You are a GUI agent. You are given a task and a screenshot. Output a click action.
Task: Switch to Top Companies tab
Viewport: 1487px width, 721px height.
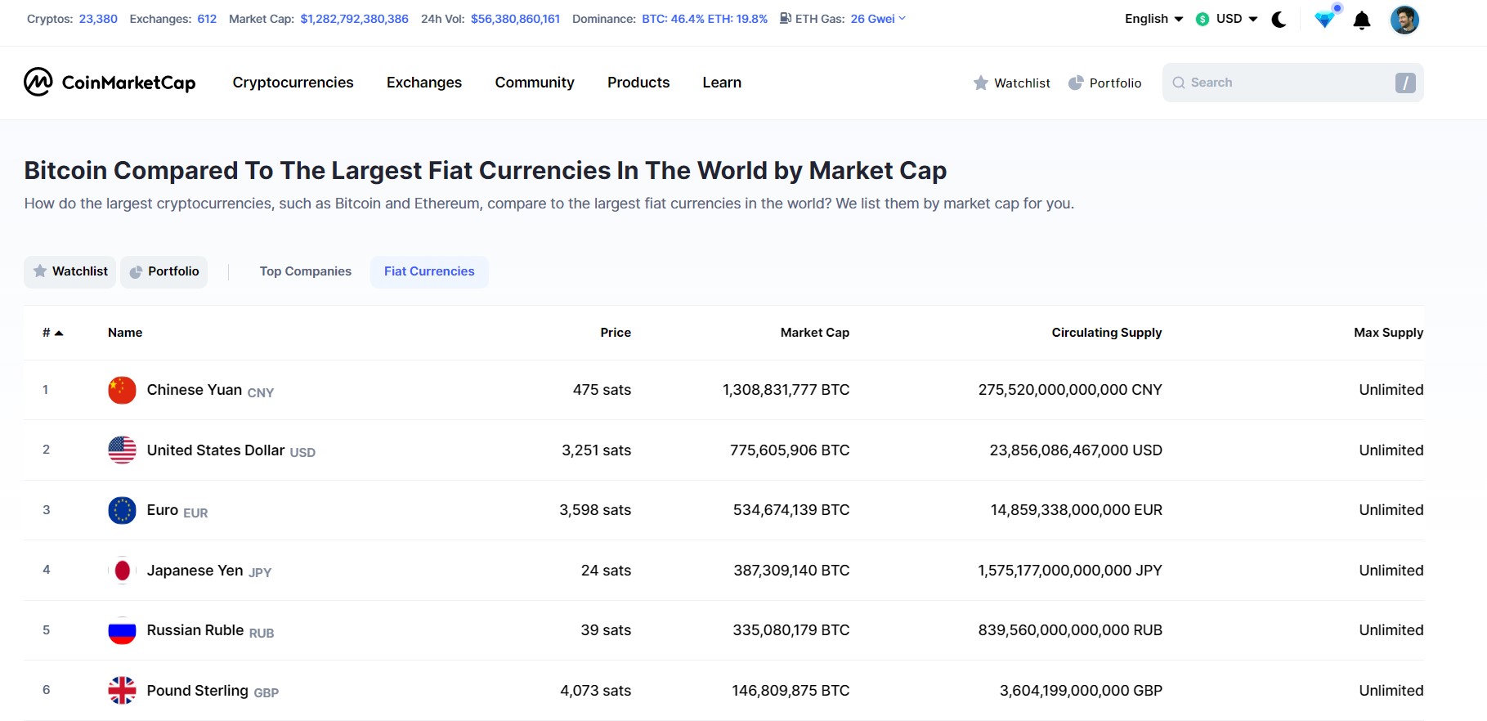click(x=306, y=271)
